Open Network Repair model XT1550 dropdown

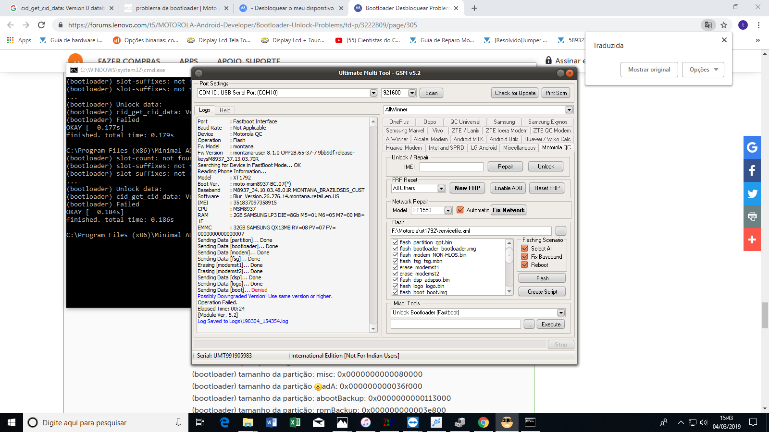pos(448,210)
